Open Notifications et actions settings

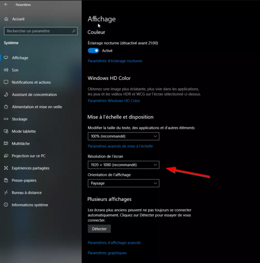[x=31, y=82]
